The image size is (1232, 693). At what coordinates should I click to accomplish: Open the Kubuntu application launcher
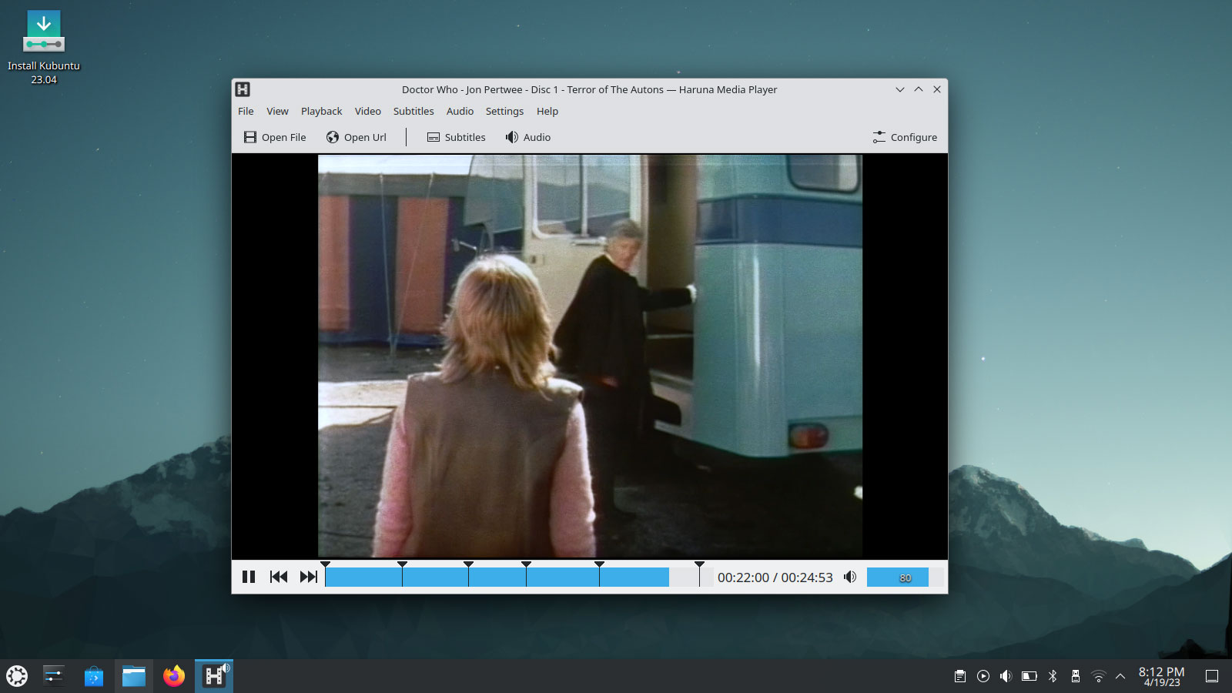17,676
